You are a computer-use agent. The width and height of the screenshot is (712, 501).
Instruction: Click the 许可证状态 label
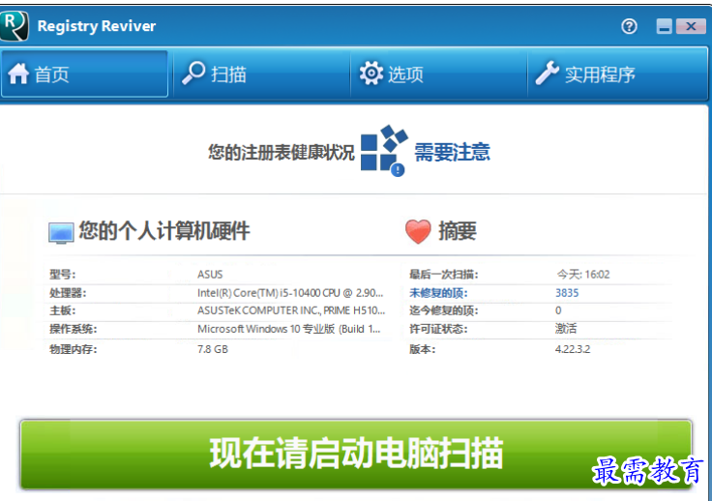(x=438, y=329)
